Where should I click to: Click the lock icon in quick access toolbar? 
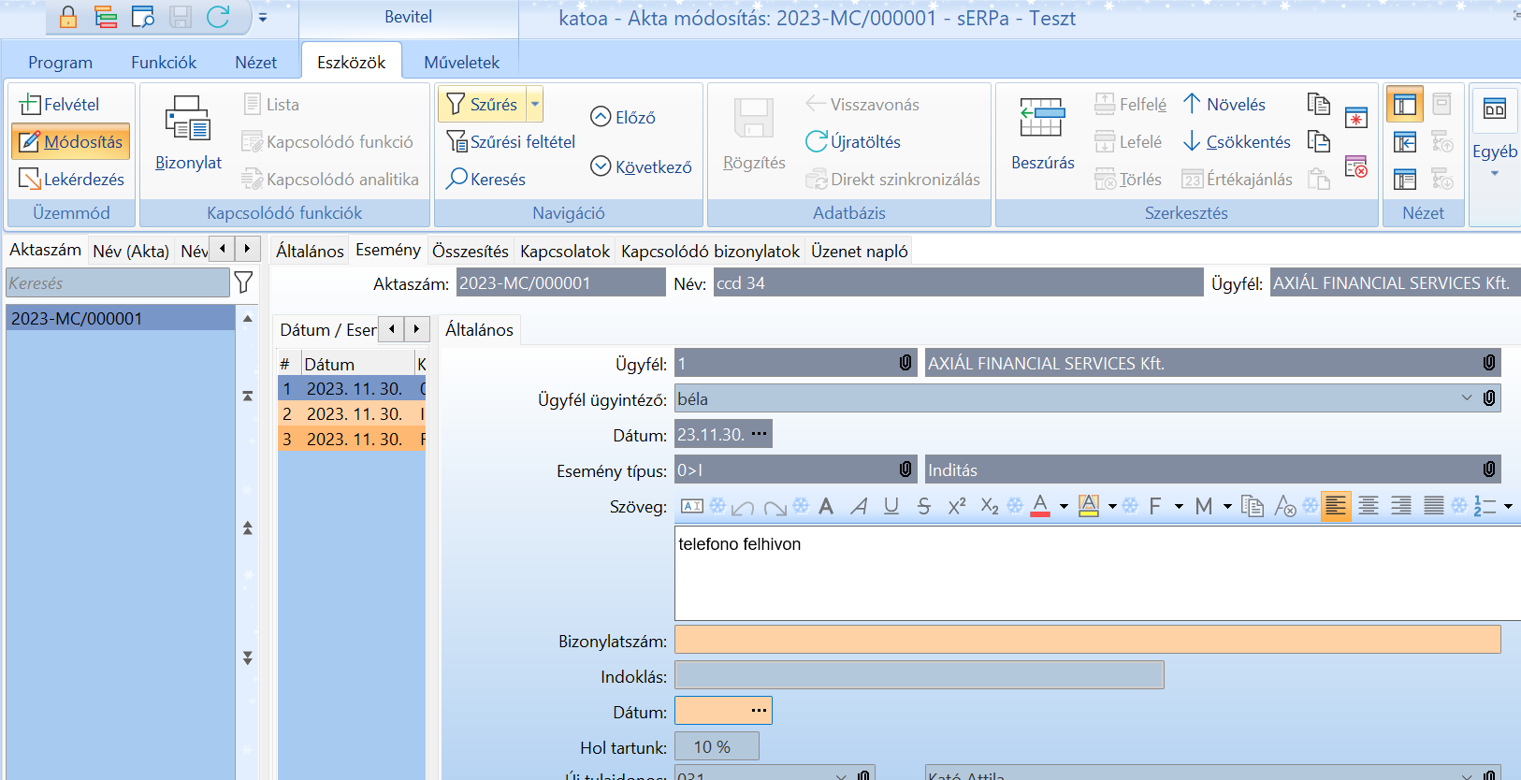pyautogui.click(x=68, y=17)
